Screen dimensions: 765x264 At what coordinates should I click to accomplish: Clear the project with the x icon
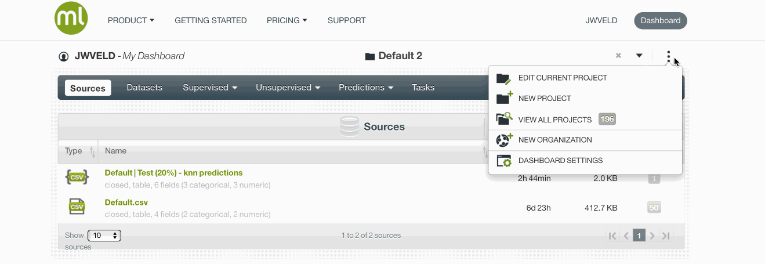pos(618,56)
